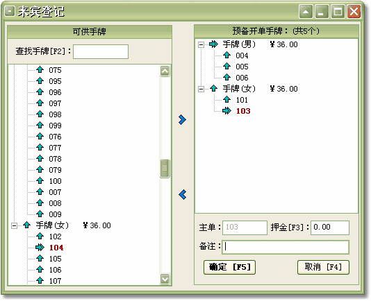The image size is (371, 301).
Task: Select locker number 009 text
Action: [55, 214]
